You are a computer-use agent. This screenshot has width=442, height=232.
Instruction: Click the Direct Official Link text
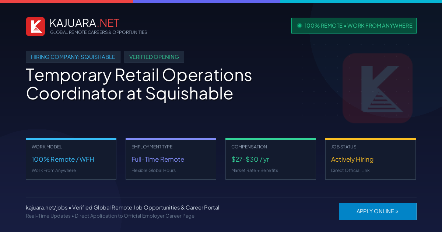350,171
